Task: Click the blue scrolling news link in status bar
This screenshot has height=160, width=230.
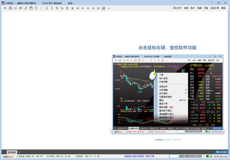Action: tap(139, 156)
